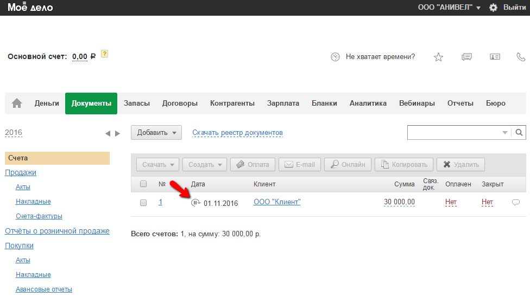The width and height of the screenshot is (530, 304).
Task: Open the Бланки tab
Action: [324, 104]
